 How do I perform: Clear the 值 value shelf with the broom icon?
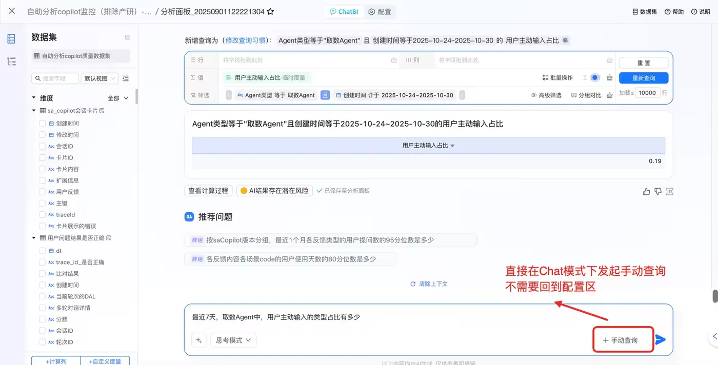tap(609, 78)
